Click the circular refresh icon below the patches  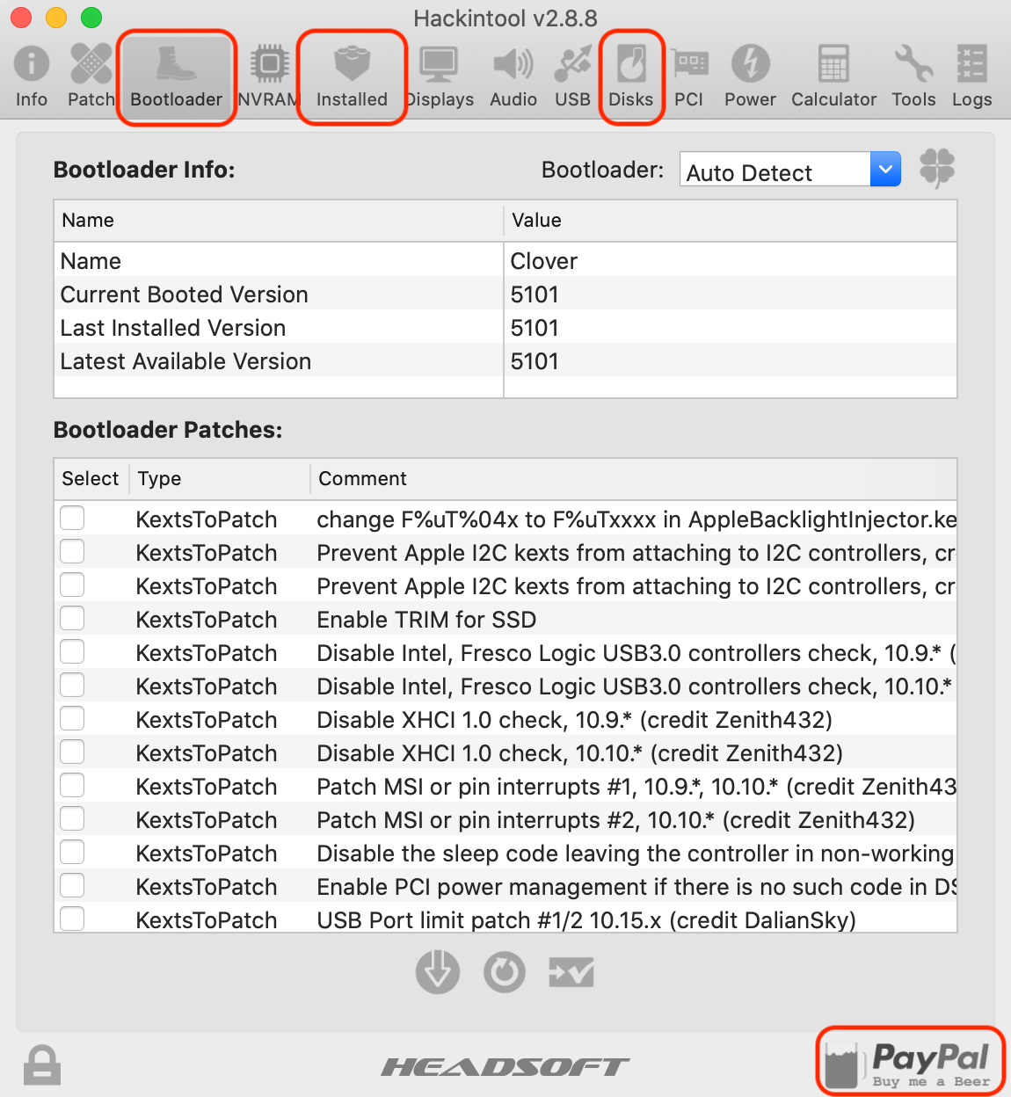(x=505, y=972)
